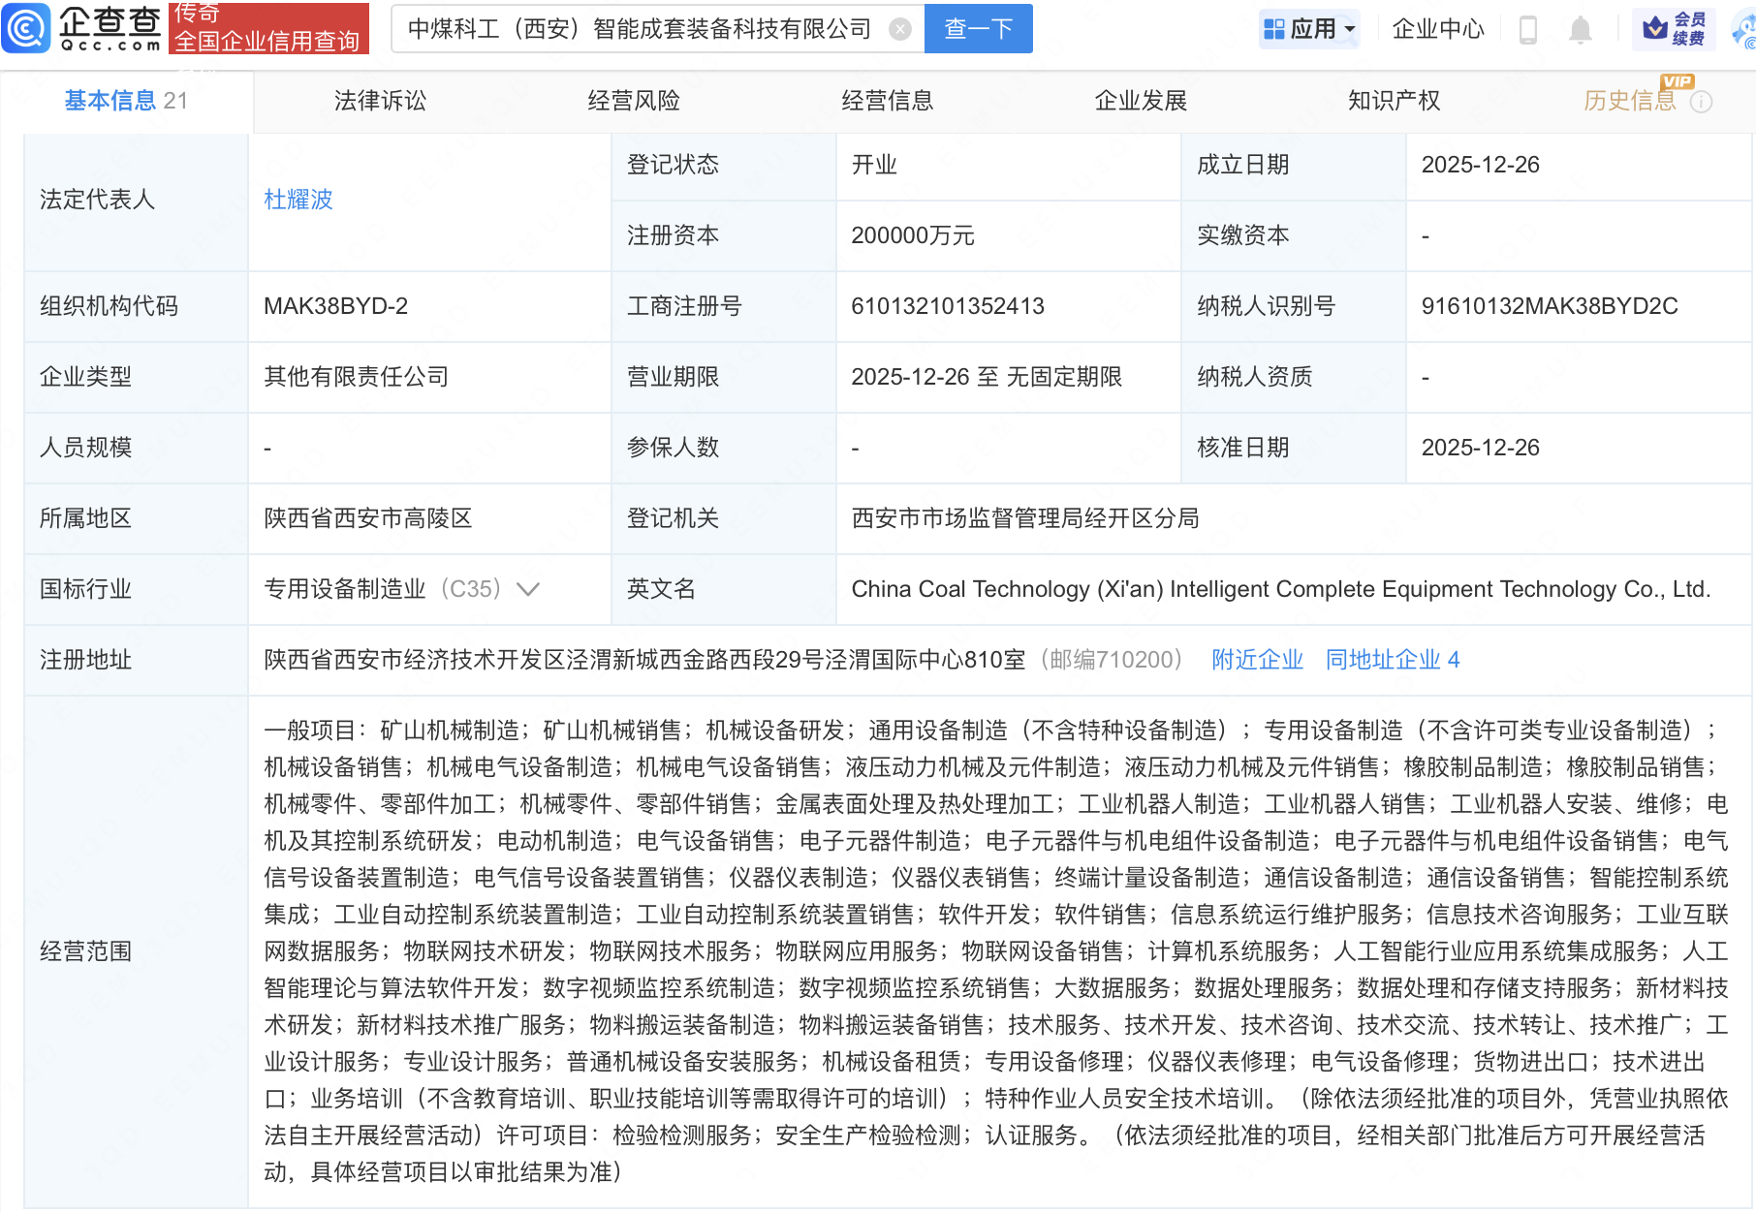Open the 应用 dropdown menu
This screenshot has height=1213, width=1756.
[1310, 29]
